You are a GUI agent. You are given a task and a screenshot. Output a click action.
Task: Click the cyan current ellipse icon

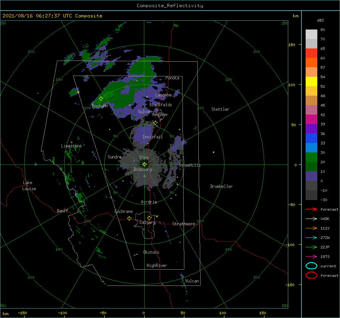311,266
